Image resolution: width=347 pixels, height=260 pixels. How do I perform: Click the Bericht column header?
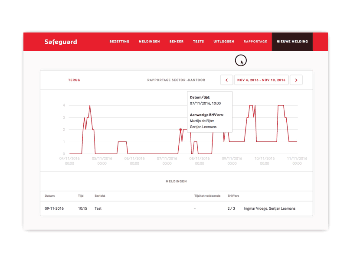click(100, 195)
